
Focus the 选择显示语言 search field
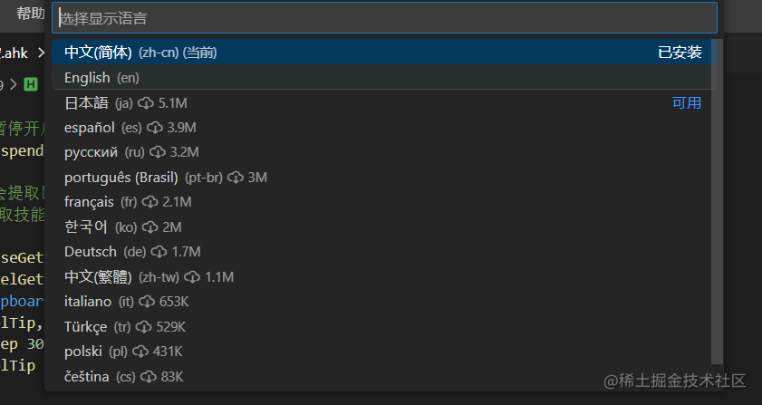pyautogui.click(x=384, y=18)
